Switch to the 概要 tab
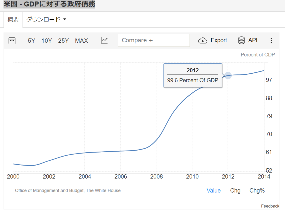 pos(13,19)
